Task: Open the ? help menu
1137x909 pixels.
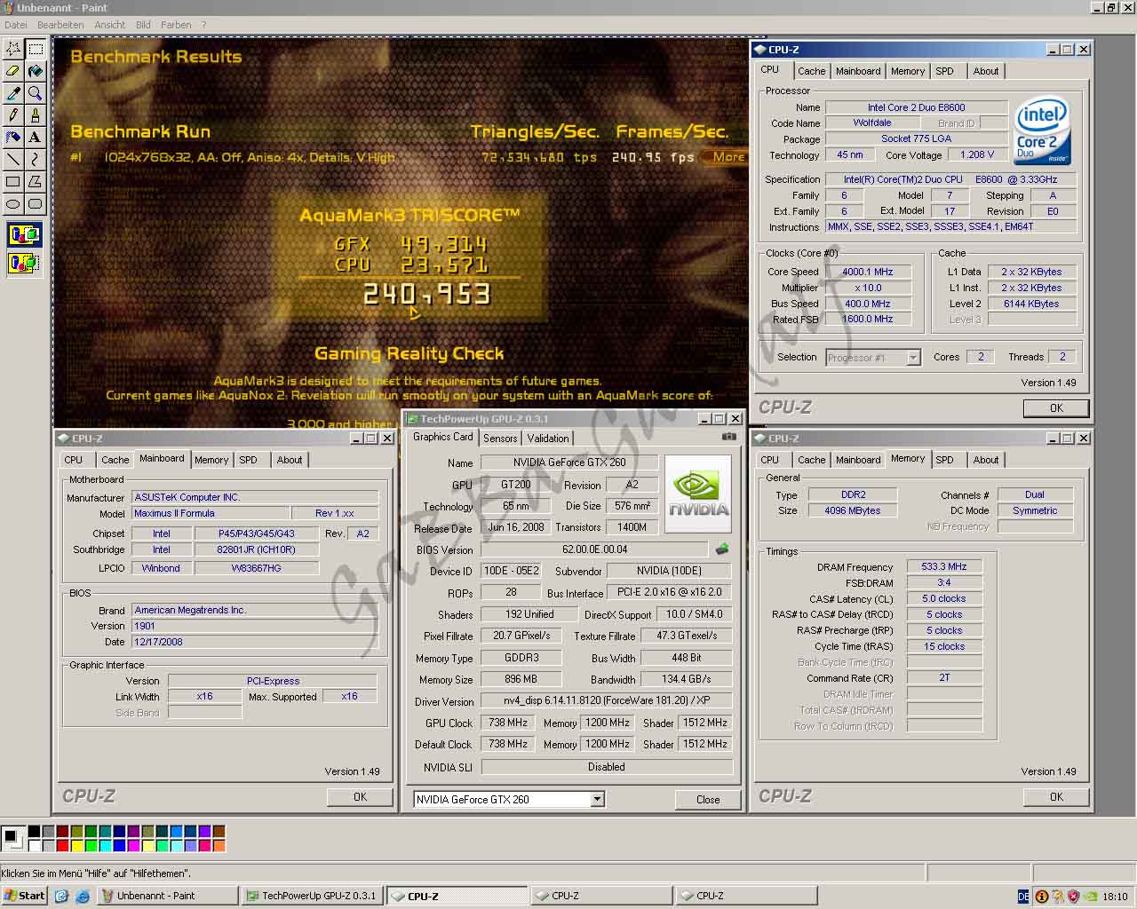Action: tap(203, 25)
